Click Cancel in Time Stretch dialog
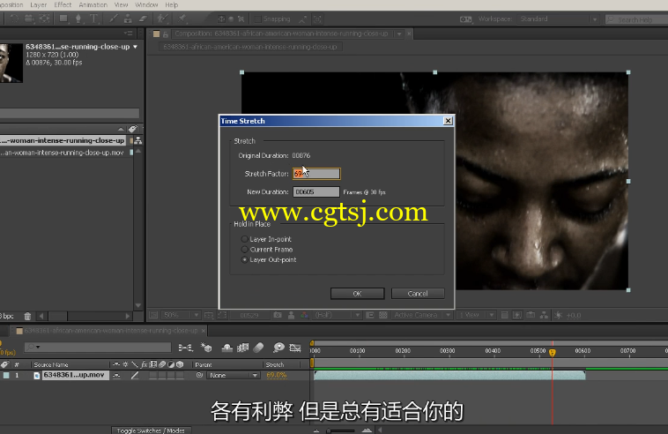The image size is (668, 434). point(418,294)
